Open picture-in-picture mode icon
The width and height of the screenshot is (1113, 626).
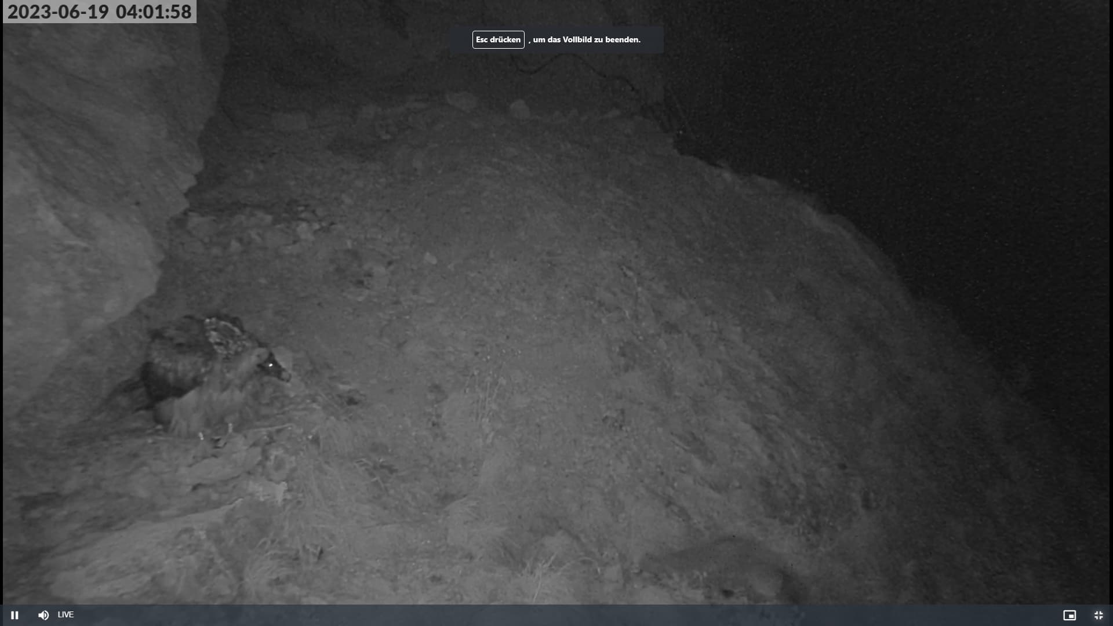coord(1070,615)
